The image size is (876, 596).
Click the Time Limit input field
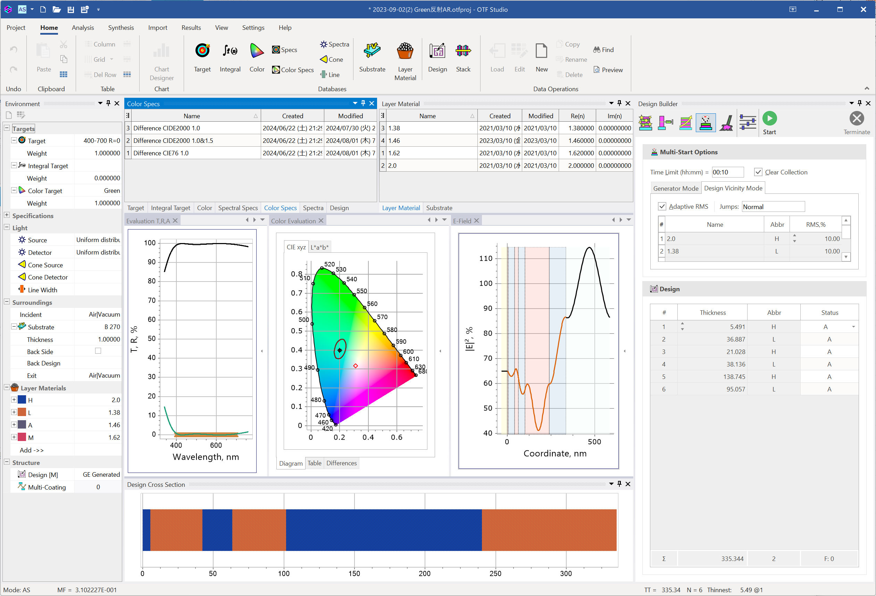point(727,172)
